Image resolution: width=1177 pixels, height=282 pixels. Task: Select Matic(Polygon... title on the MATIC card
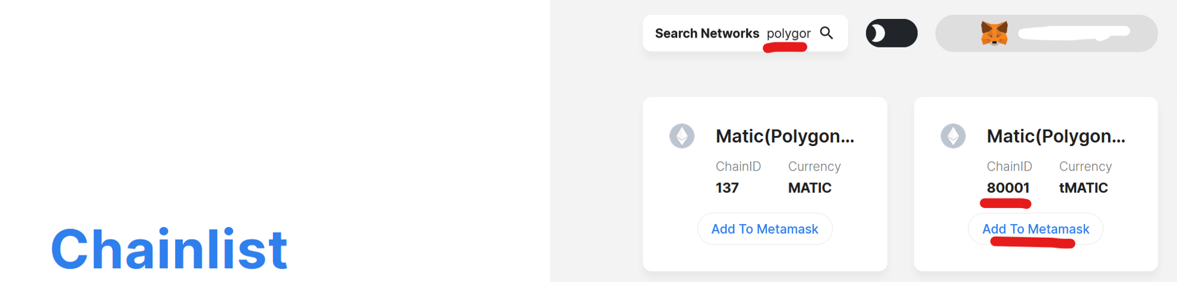pos(785,137)
